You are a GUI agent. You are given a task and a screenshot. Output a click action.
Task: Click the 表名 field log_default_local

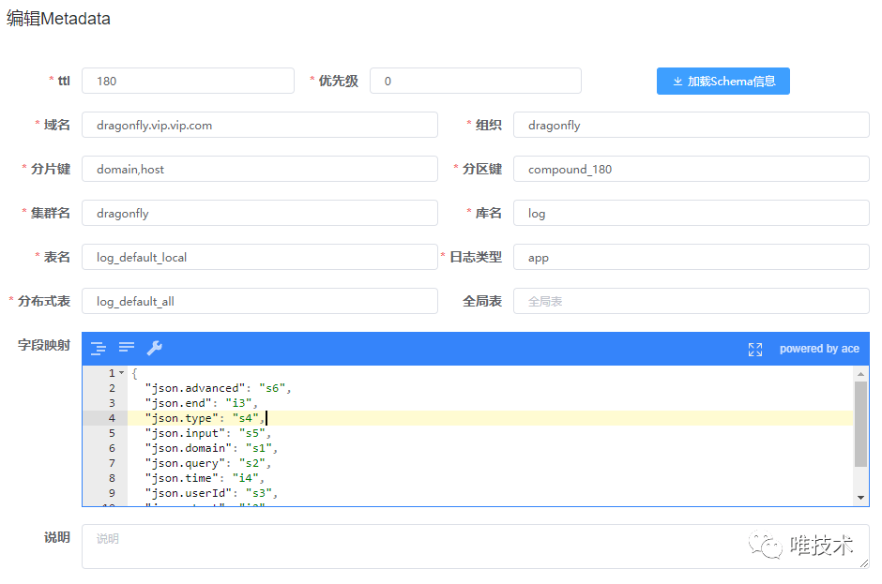(x=259, y=258)
